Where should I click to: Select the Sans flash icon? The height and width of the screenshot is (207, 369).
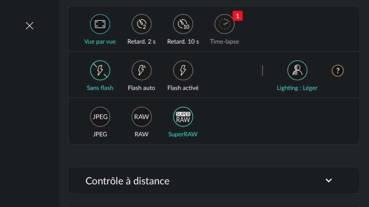(x=100, y=70)
